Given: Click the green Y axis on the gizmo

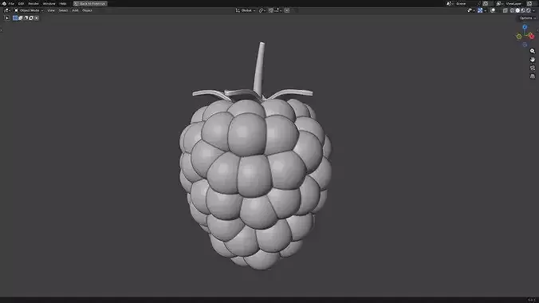Looking at the screenshot, I should 519,36.
